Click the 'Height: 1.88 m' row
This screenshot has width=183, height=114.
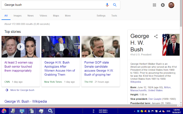(x=138, y=95)
